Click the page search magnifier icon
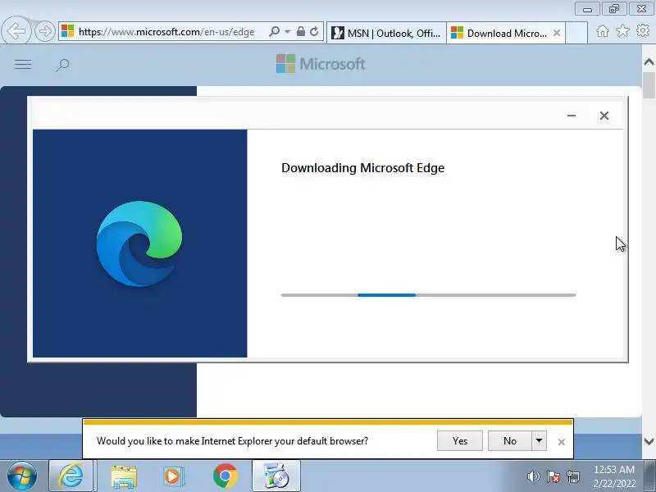The width and height of the screenshot is (656, 492). tap(62, 65)
